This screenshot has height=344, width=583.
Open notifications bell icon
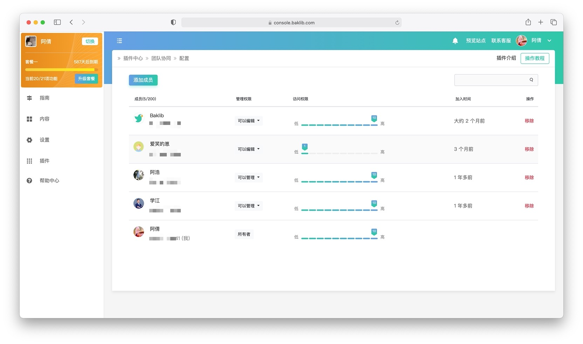pos(455,41)
